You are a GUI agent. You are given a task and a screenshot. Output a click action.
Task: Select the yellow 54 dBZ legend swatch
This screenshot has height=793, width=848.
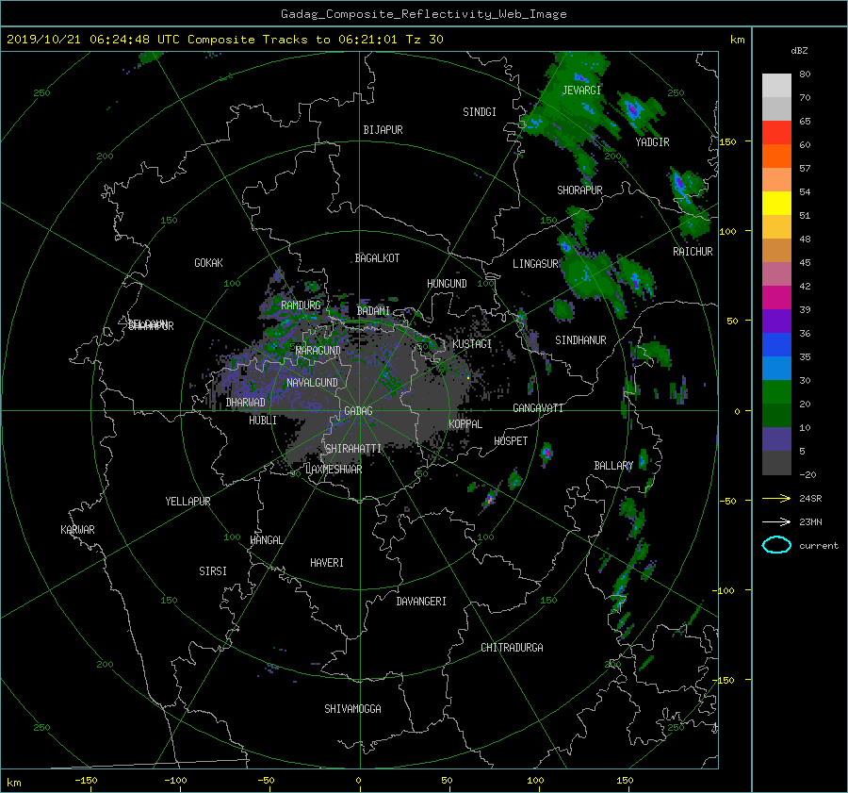tap(776, 203)
